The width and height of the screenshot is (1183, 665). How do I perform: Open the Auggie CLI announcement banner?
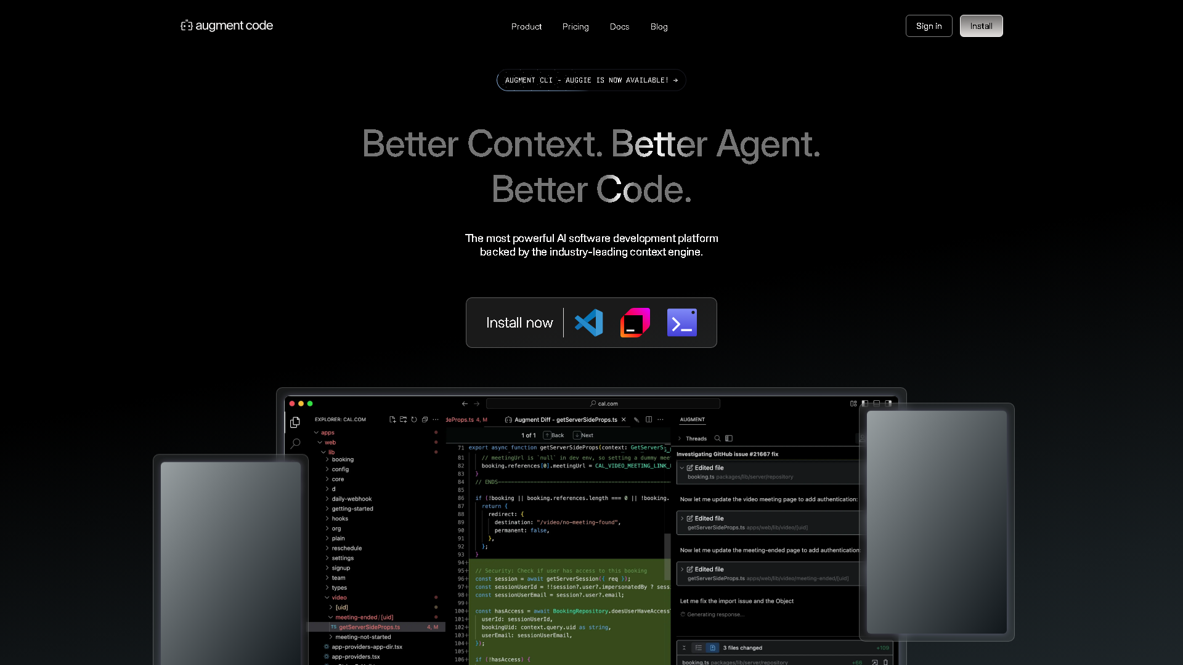click(x=591, y=80)
